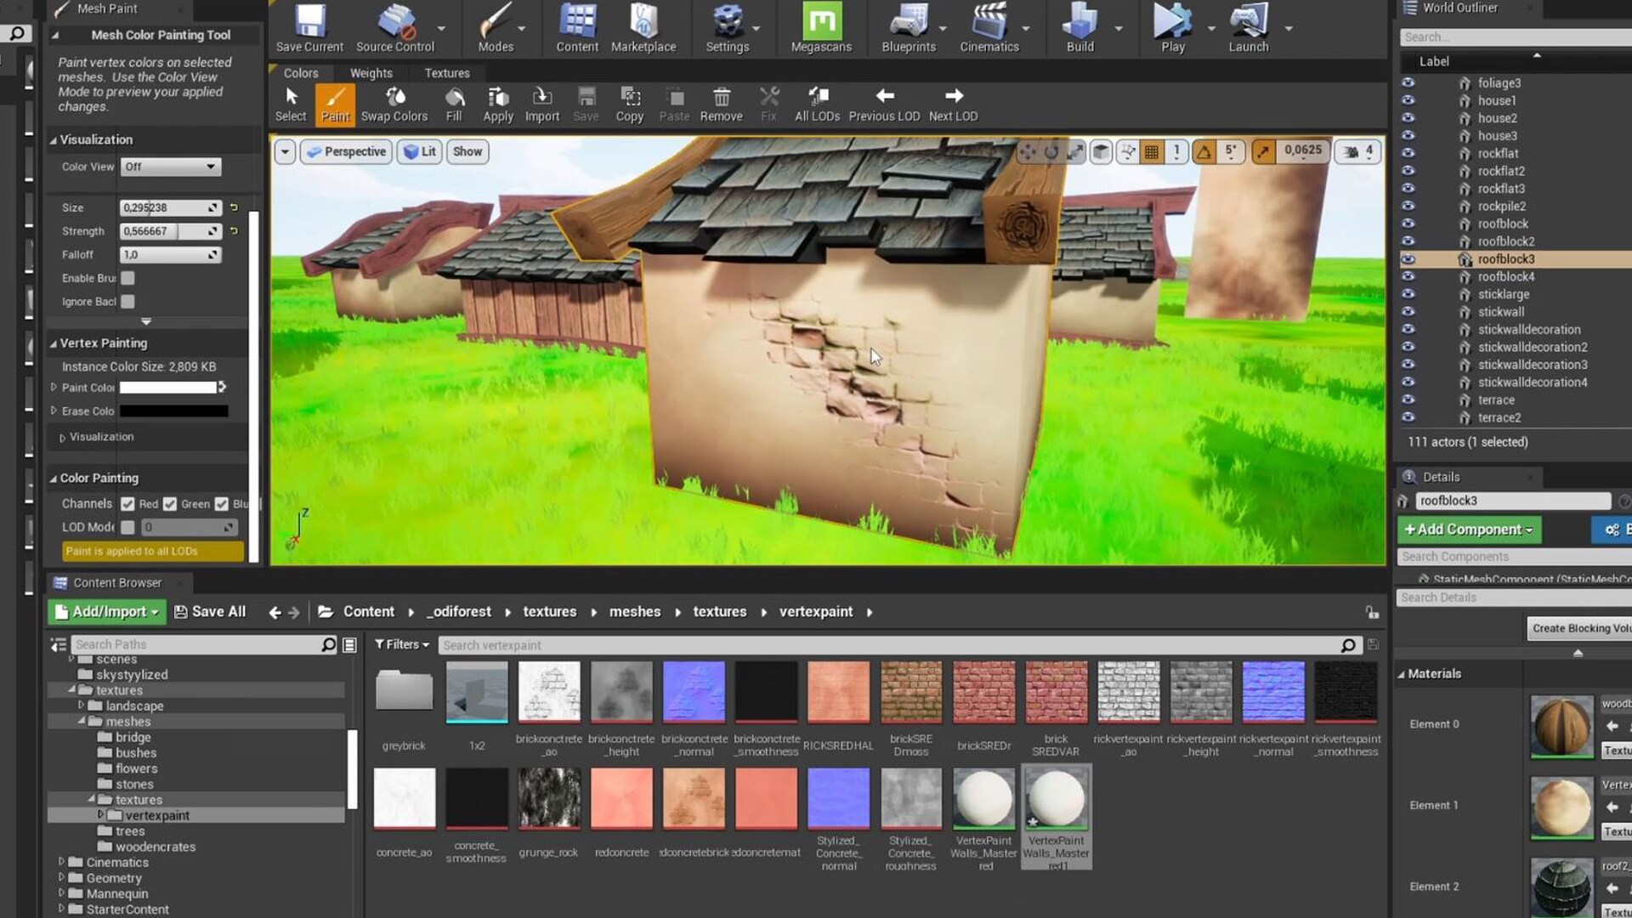Click the vertexpaint breadcrumb in Content Browser

point(814,611)
